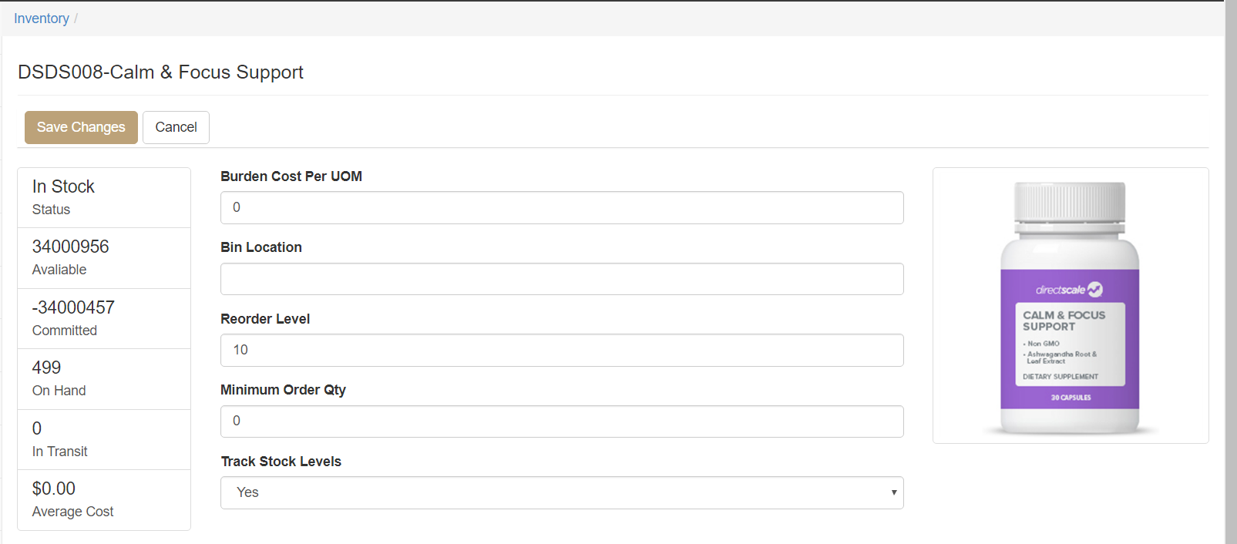Click the $0.00 Average Cost stat
The width and height of the screenshot is (1237, 544).
(104, 499)
